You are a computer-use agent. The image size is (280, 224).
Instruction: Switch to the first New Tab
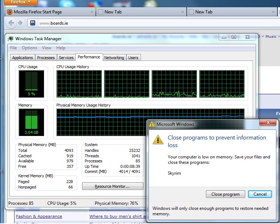[x=141, y=12]
